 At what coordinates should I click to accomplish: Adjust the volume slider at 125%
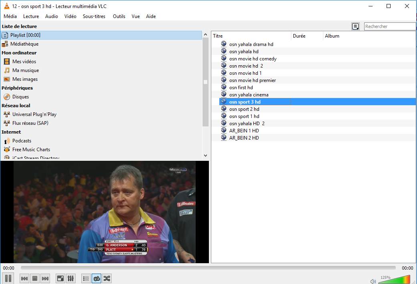pyautogui.click(x=394, y=280)
